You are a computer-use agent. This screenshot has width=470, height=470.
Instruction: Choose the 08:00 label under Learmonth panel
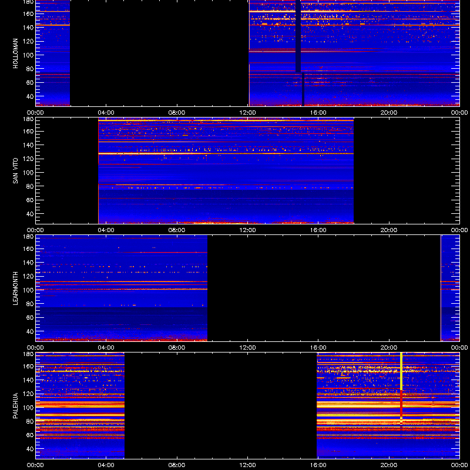click(x=177, y=348)
